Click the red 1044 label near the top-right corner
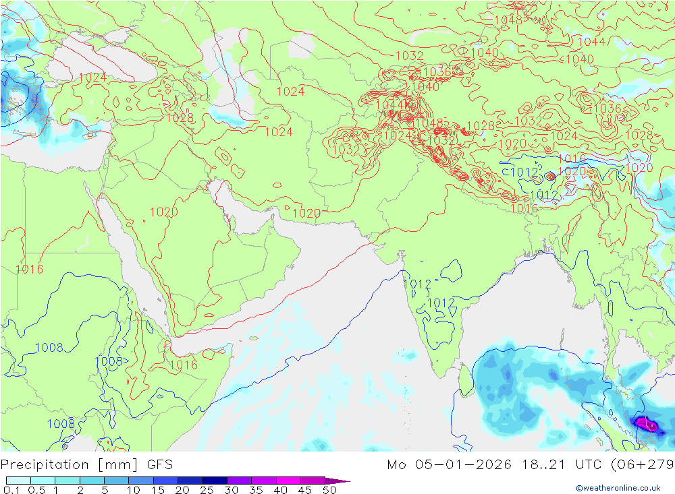675x494 pixels. (592, 42)
